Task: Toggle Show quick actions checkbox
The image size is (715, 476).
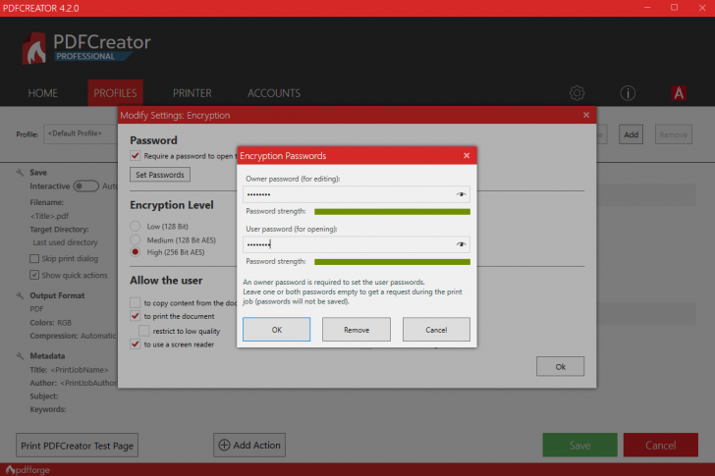Action: click(34, 275)
